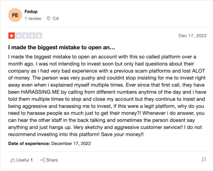Image resolution: width=213 pixels, height=171 pixels.
Task: Click the CA location label
Action: 56,19
